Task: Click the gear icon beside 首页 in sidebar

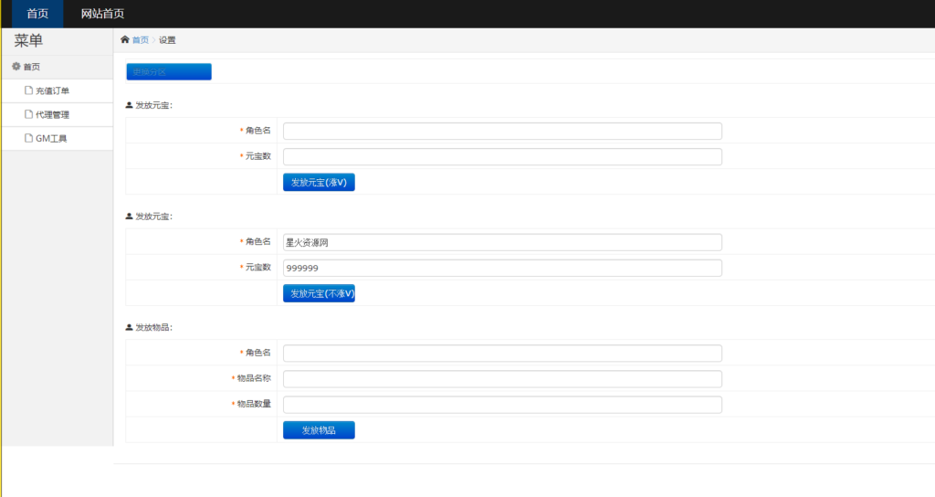Action: pos(16,67)
